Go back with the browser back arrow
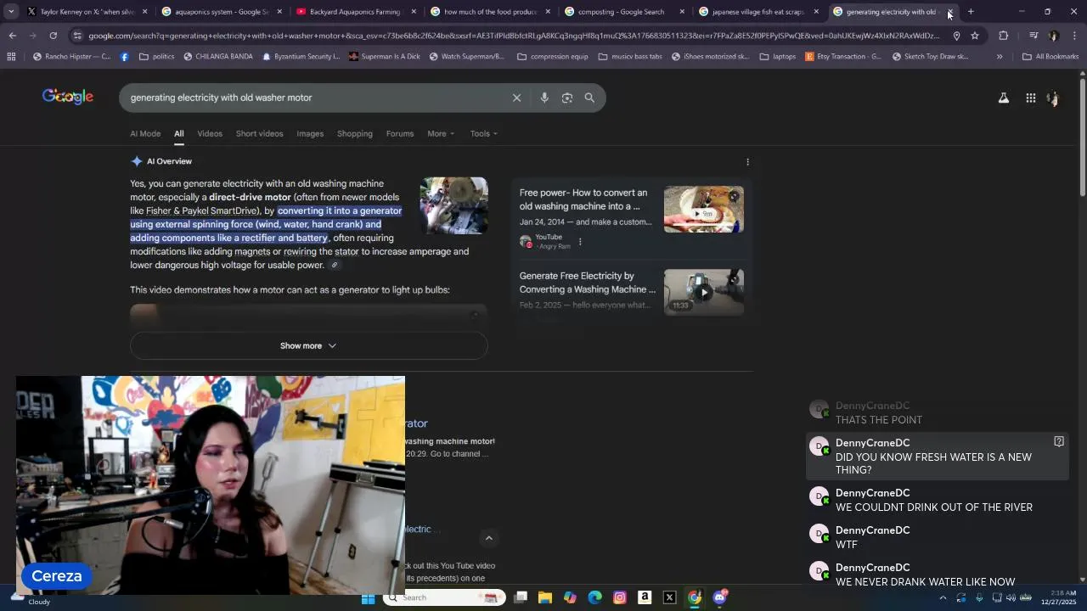The height and width of the screenshot is (611, 1087). click(x=12, y=36)
